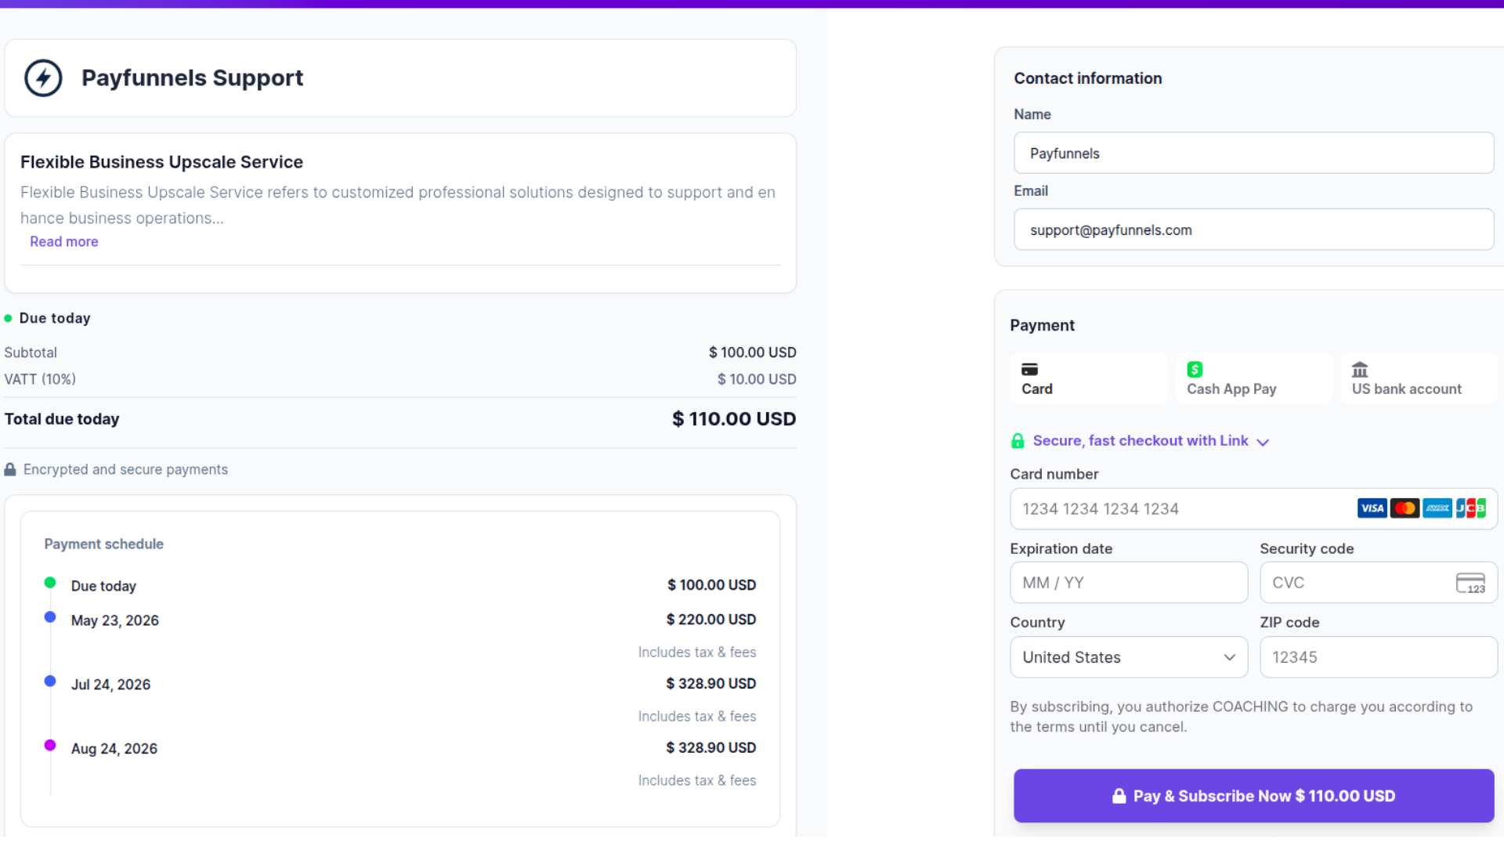Click Flexible Business Upscale Service title
Viewport: 1504px width, 846px height.
(161, 162)
